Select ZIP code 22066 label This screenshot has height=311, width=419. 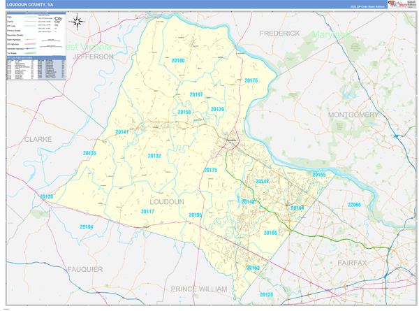(x=354, y=205)
